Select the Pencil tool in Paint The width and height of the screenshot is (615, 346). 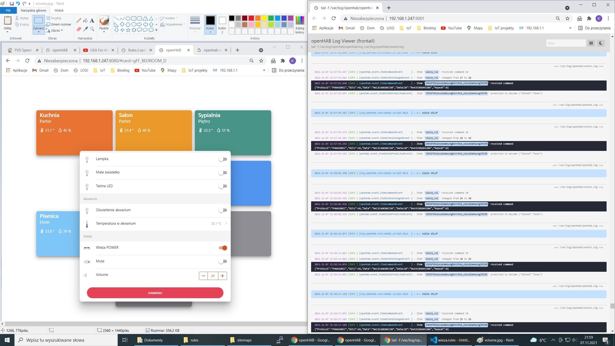78,21
